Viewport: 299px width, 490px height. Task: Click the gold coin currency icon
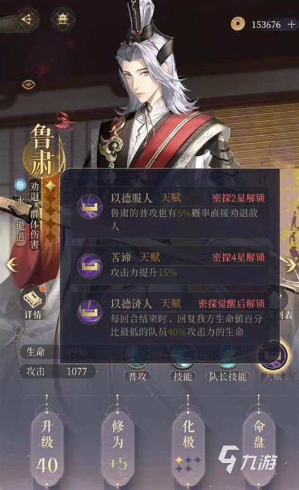(238, 24)
